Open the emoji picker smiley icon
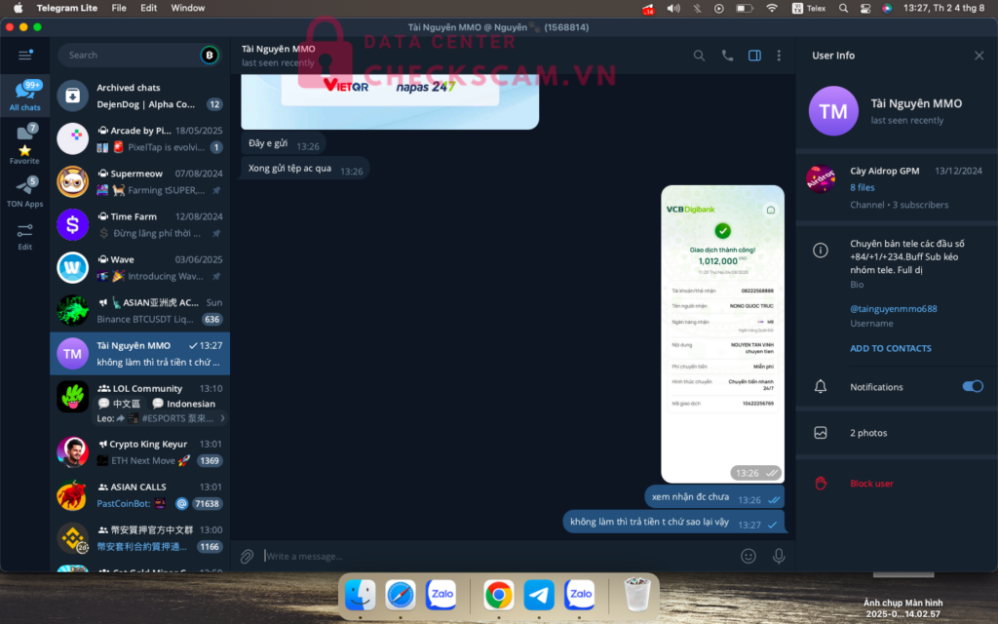The image size is (998, 624). [x=748, y=557]
